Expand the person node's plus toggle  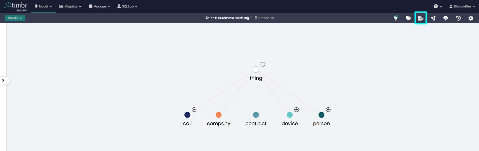point(328,110)
